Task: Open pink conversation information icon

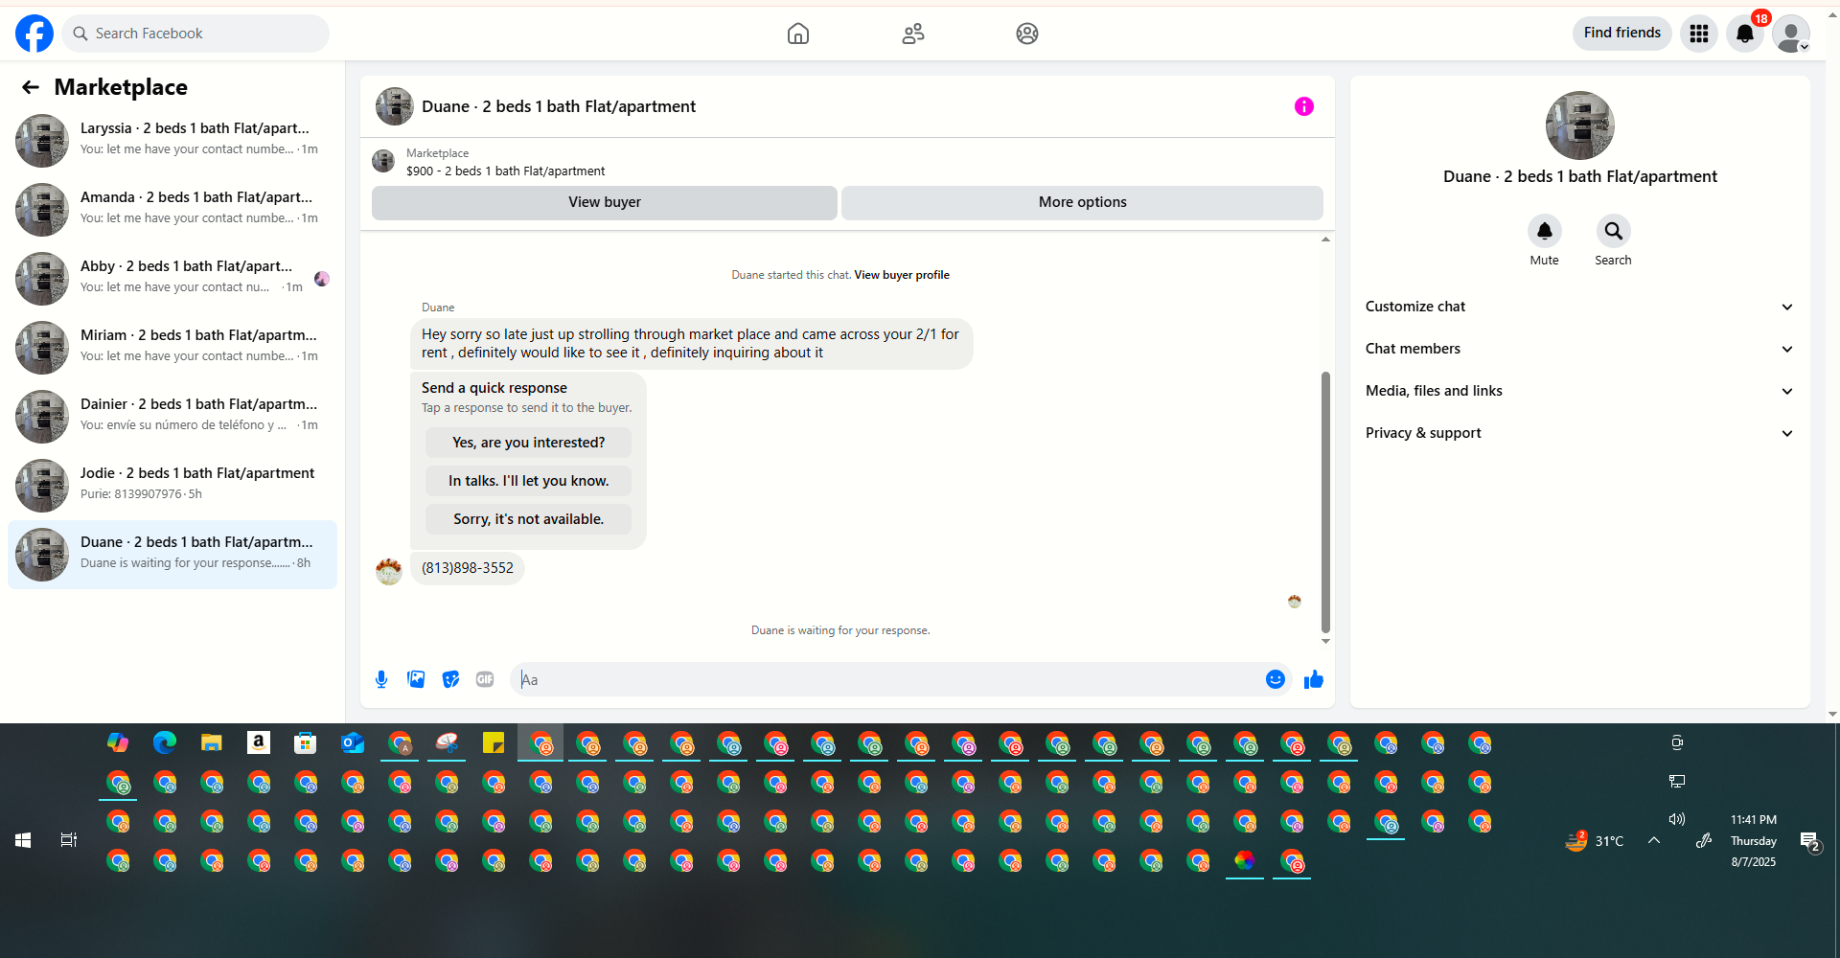Action: click(x=1304, y=106)
